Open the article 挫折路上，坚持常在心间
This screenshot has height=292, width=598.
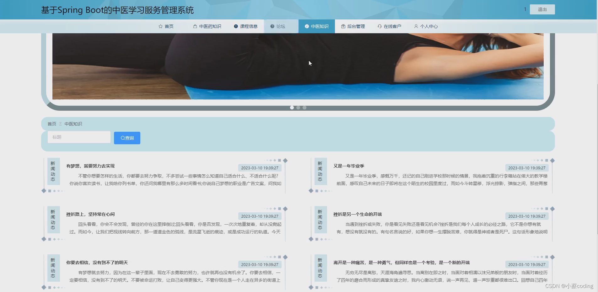click(x=90, y=214)
